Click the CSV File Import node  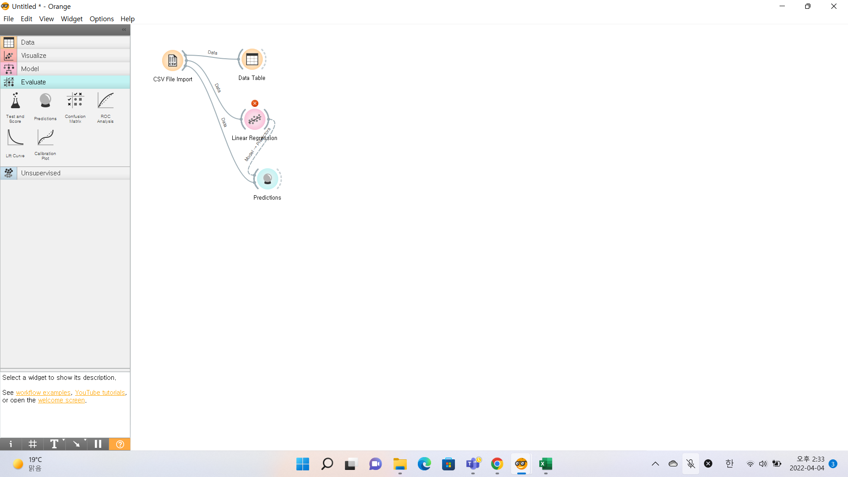click(173, 61)
